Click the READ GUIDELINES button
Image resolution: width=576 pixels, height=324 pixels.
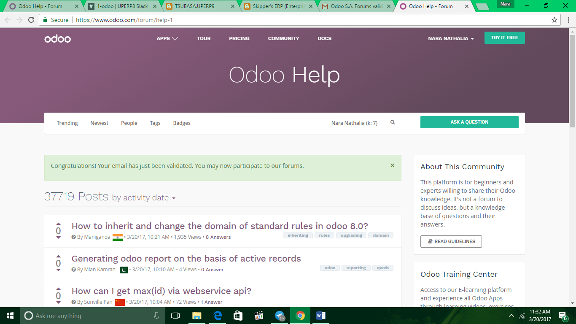coord(451,241)
